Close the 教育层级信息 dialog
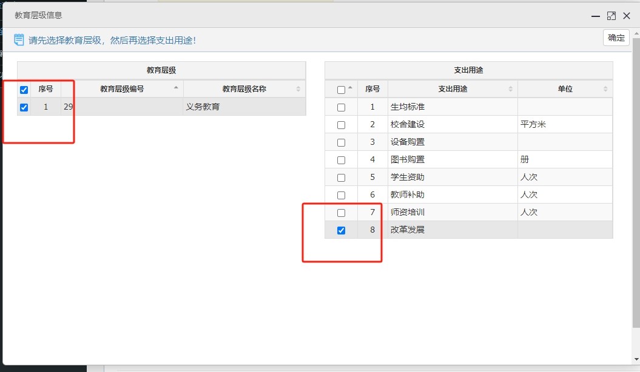 627,16
